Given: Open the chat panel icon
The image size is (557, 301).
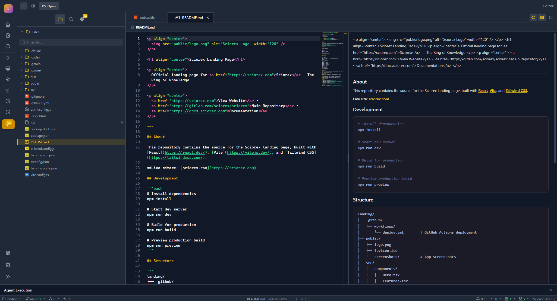Looking at the screenshot, I should coord(8,46).
